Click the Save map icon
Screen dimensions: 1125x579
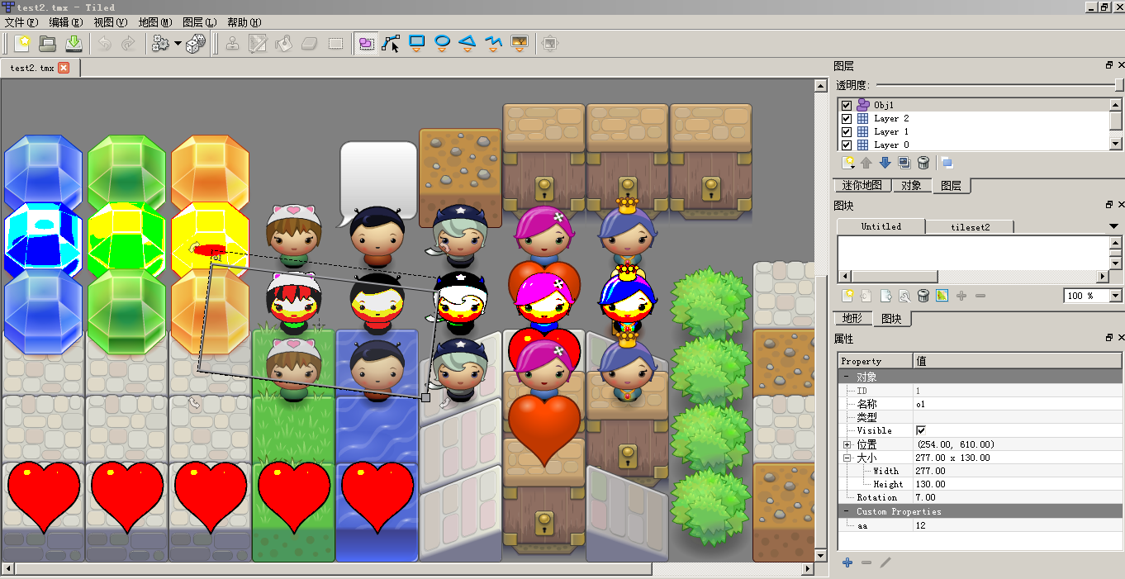(x=74, y=44)
